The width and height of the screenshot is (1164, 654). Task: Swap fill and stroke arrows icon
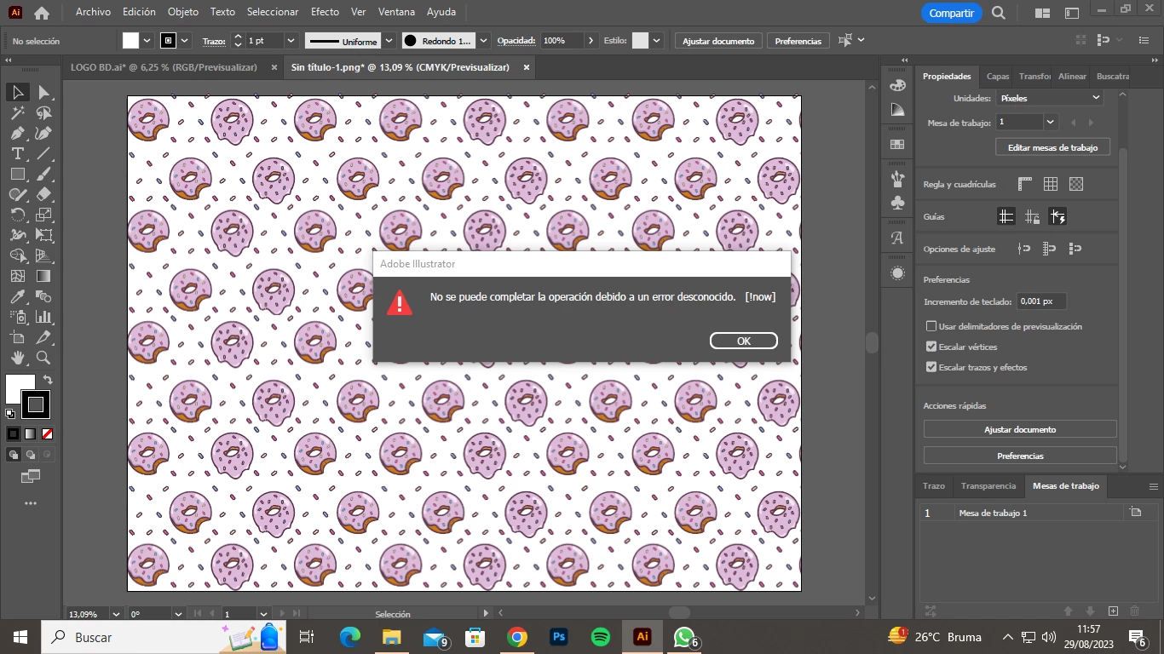48,380
